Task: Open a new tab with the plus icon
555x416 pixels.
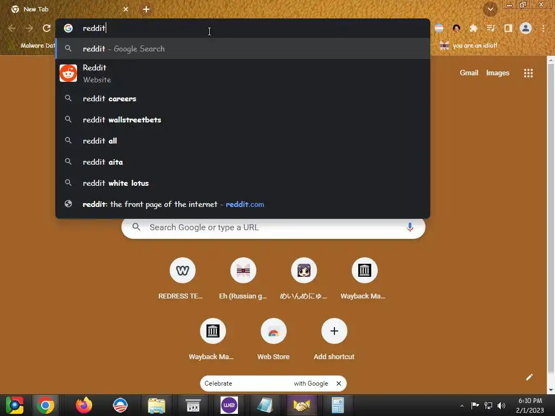Action: tap(146, 10)
